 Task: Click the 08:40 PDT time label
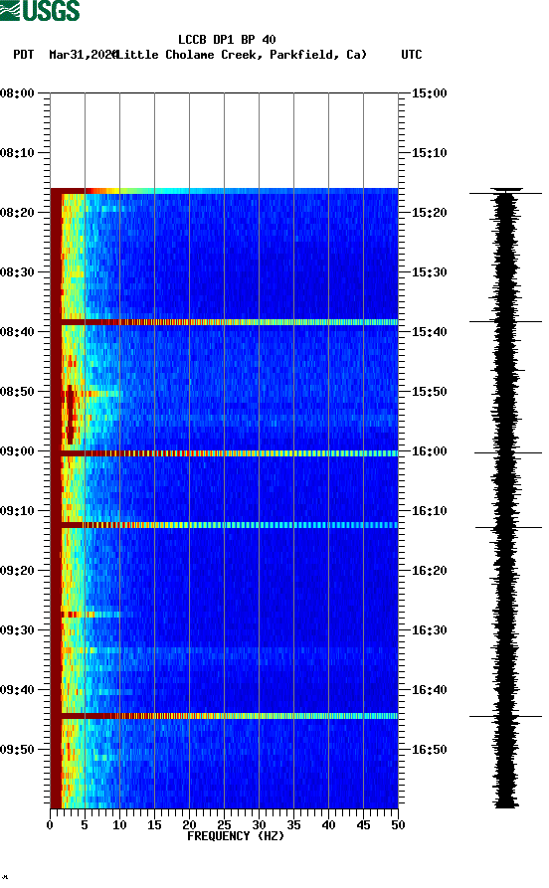(x=18, y=332)
